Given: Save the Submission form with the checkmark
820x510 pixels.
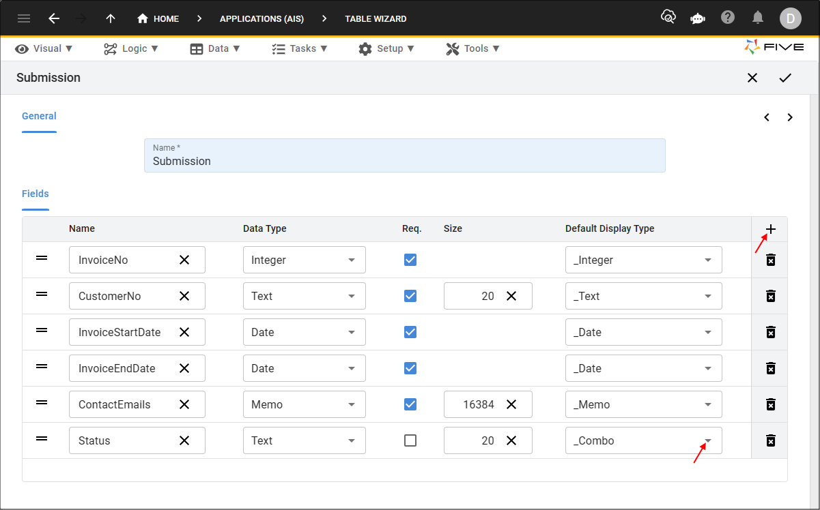Looking at the screenshot, I should pyautogui.click(x=785, y=78).
